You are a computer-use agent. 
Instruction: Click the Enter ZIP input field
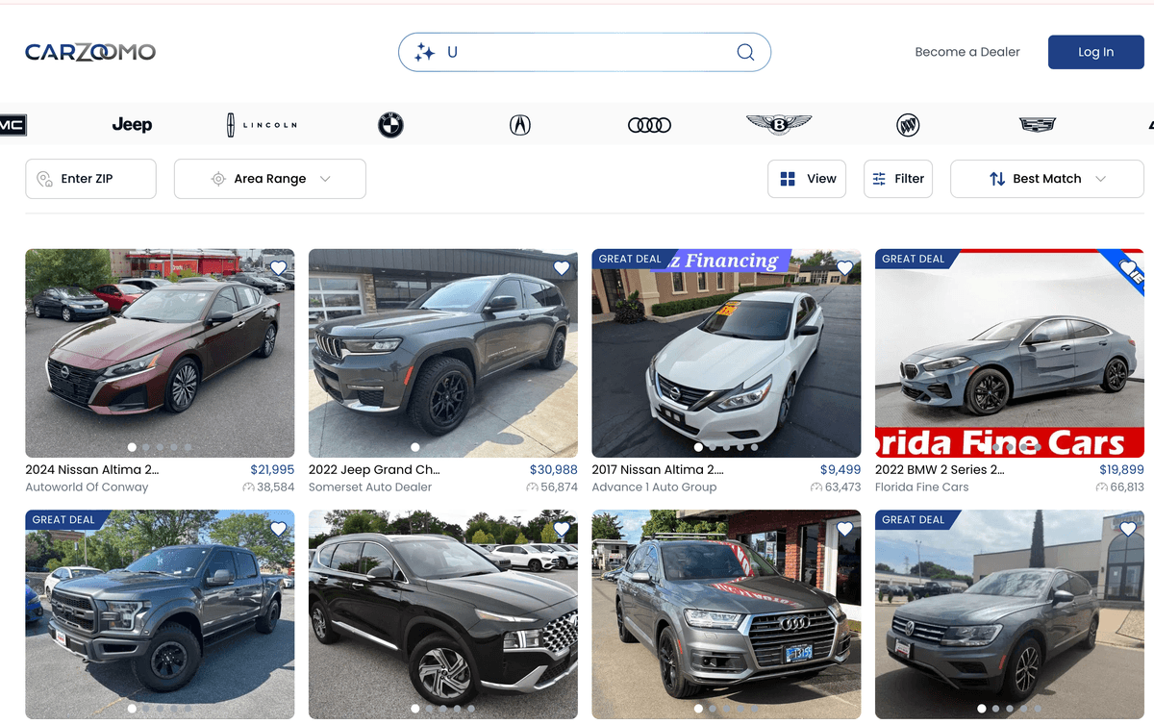(90, 179)
